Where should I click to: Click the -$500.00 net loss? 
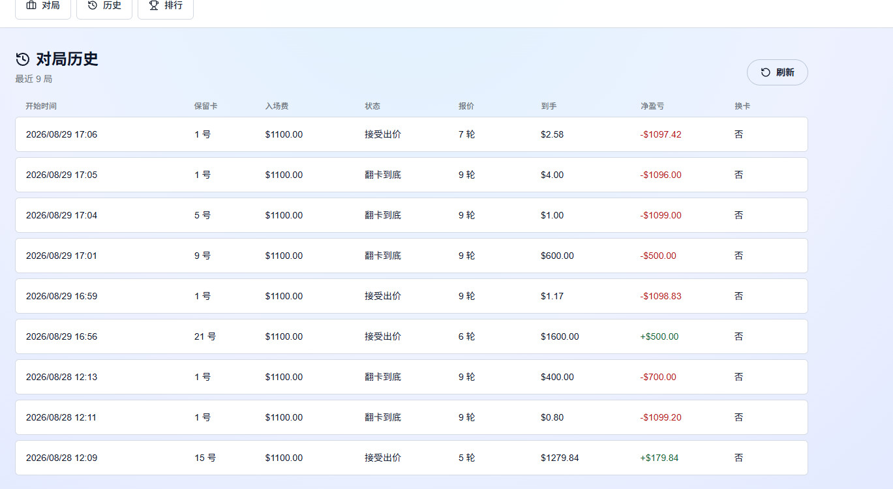click(x=658, y=256)
